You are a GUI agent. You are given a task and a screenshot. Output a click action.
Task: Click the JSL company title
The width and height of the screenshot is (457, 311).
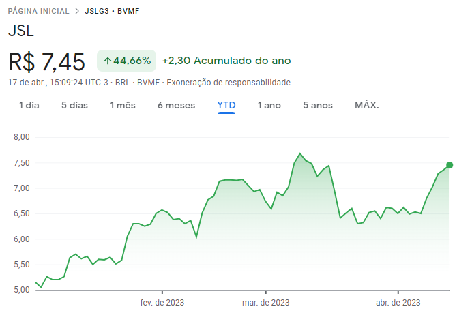click(x=21, y=30)
